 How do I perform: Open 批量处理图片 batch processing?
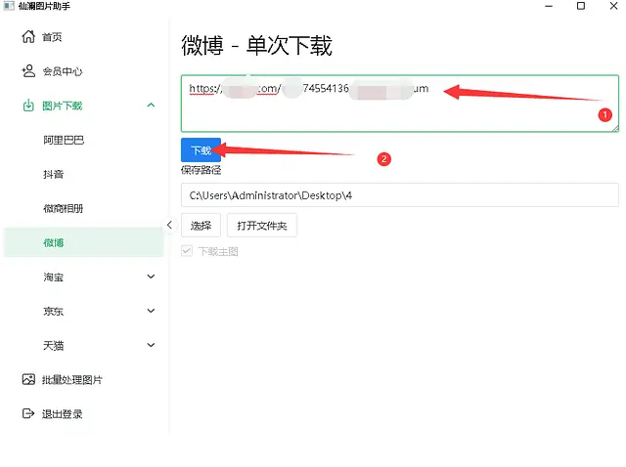point(72,380)
